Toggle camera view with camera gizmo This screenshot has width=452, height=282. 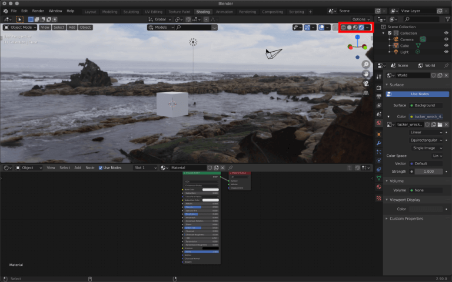click(366, 83)
